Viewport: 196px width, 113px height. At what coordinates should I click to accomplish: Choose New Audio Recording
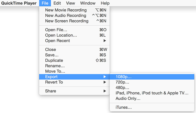(74, 15)
